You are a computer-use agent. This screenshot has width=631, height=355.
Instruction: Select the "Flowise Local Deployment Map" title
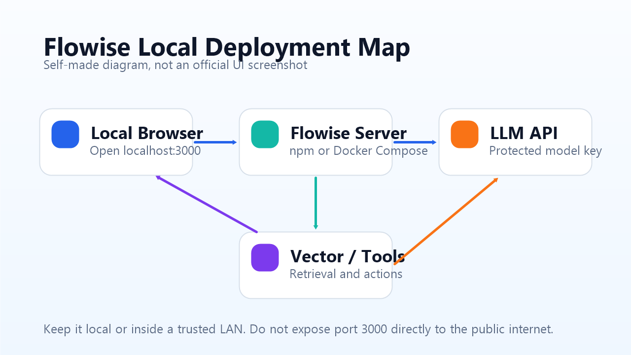227,48
